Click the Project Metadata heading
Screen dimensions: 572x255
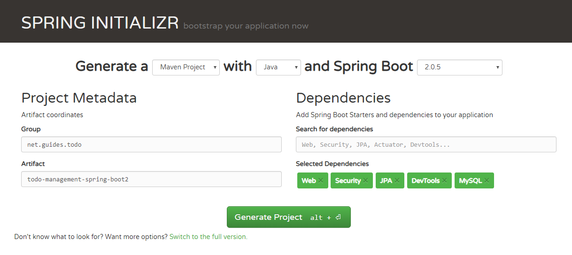[x=79, y=98]
